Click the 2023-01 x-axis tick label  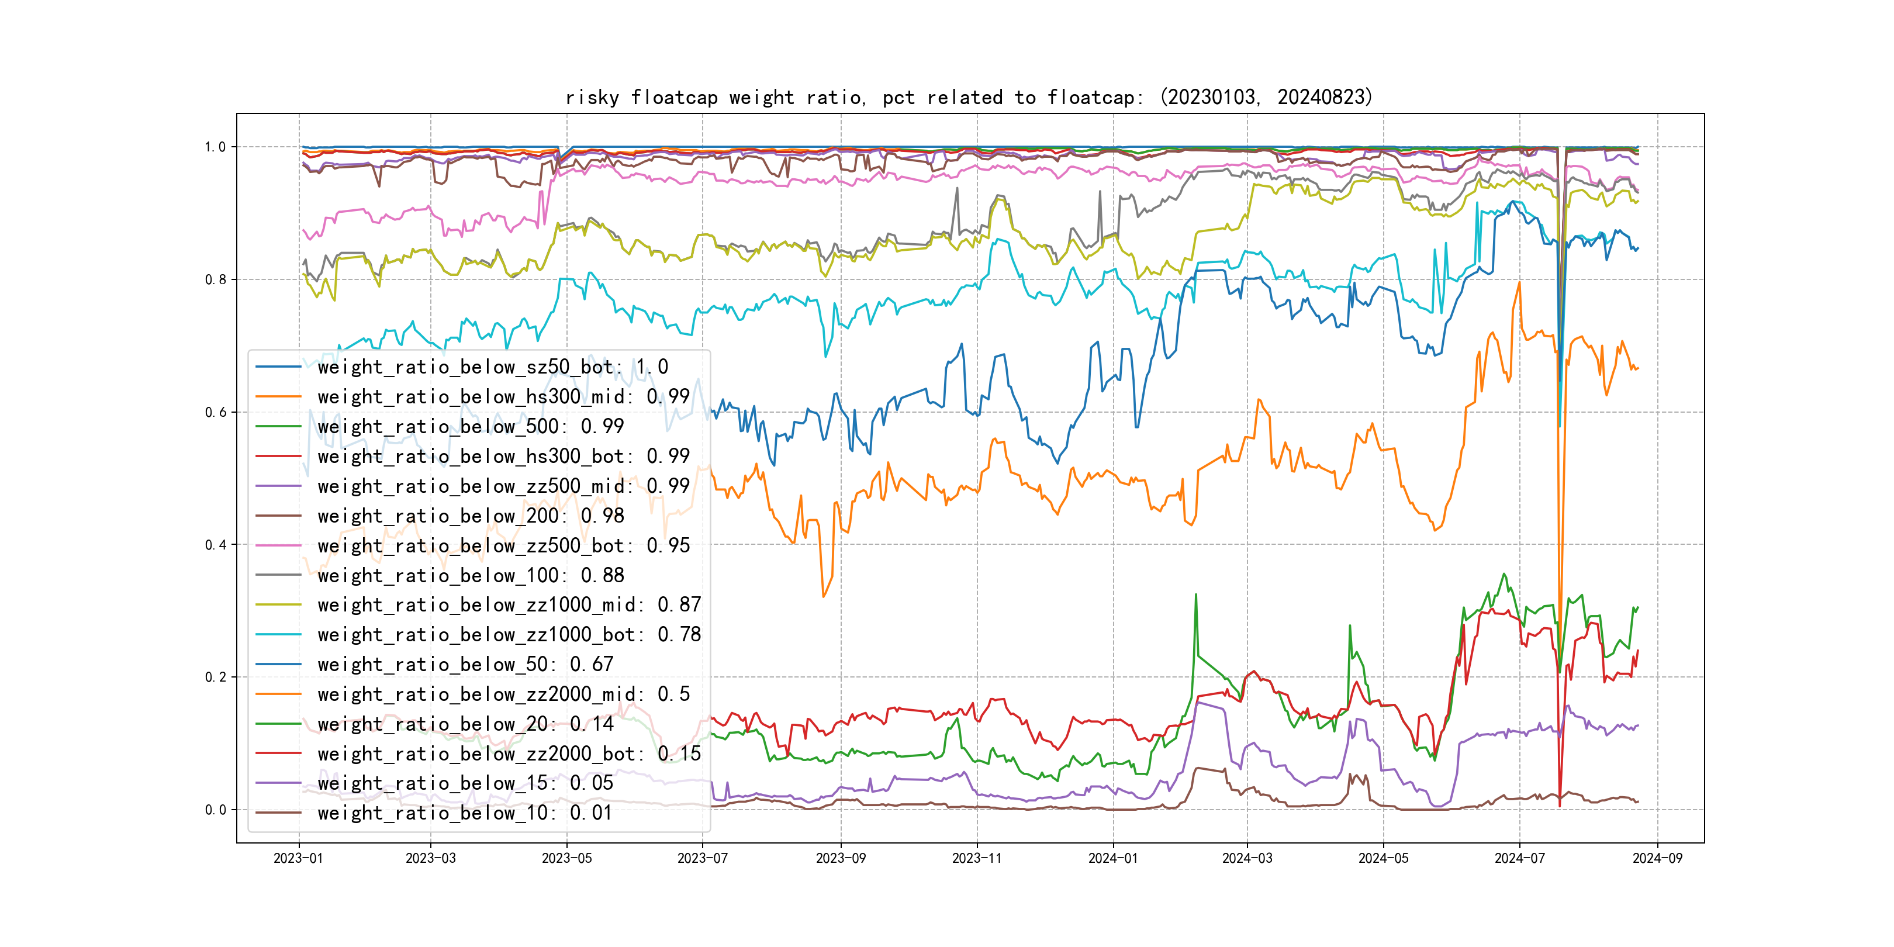click(298, 858)
